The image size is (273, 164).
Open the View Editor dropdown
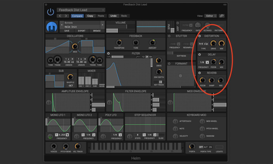pyautogui.click(x=211, y=16)
